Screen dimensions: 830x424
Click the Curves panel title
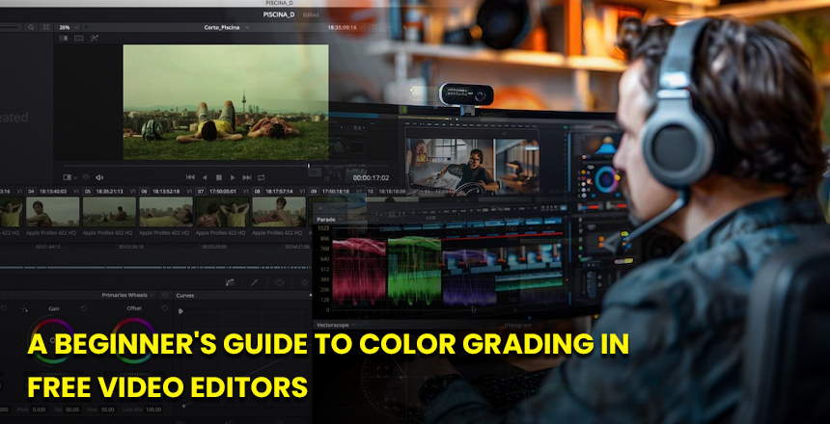[x=185, y=296]
